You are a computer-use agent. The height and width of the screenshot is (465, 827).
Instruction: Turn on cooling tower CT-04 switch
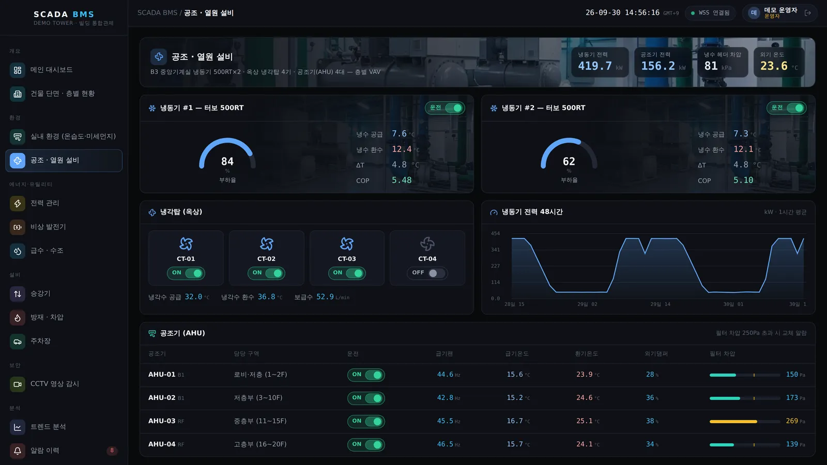coord(427,273)
